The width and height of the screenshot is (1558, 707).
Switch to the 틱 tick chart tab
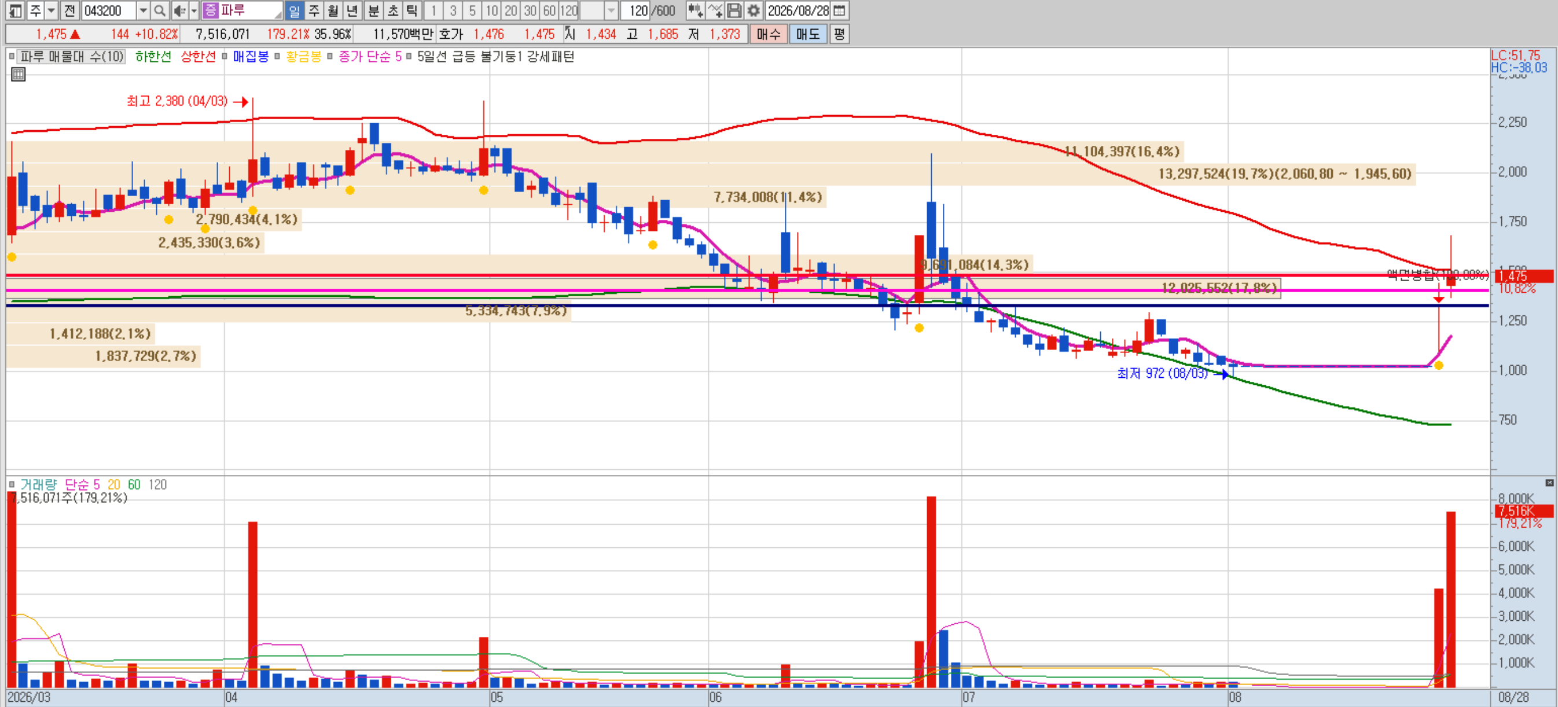click(413, 10)
